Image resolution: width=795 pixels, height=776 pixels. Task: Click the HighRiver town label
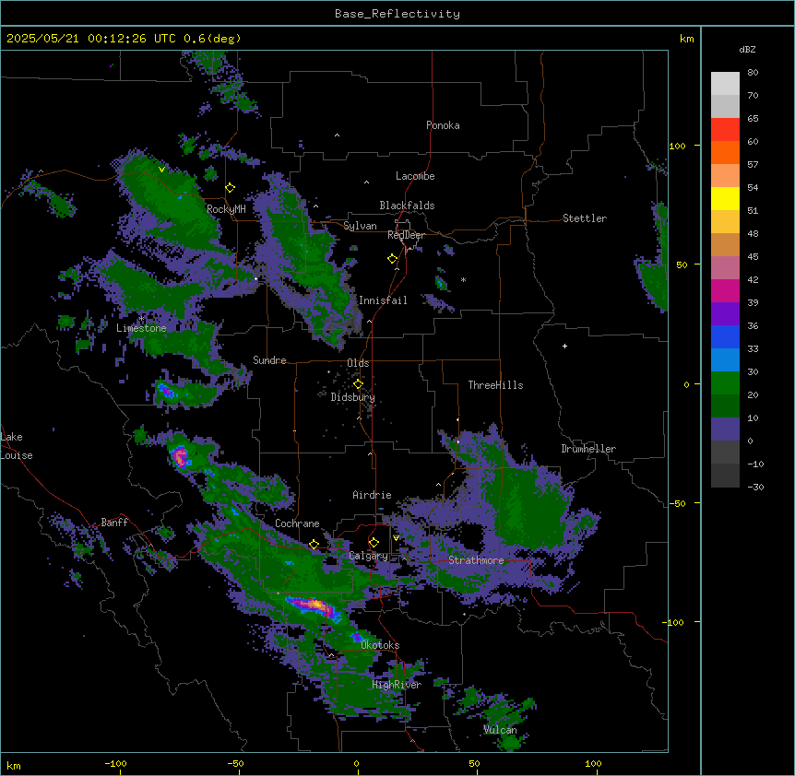pyautogui.click(x=397, y=685)
